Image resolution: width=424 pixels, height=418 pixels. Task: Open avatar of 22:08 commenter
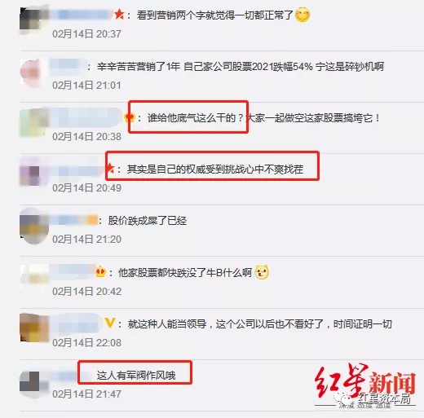point(33,328)
